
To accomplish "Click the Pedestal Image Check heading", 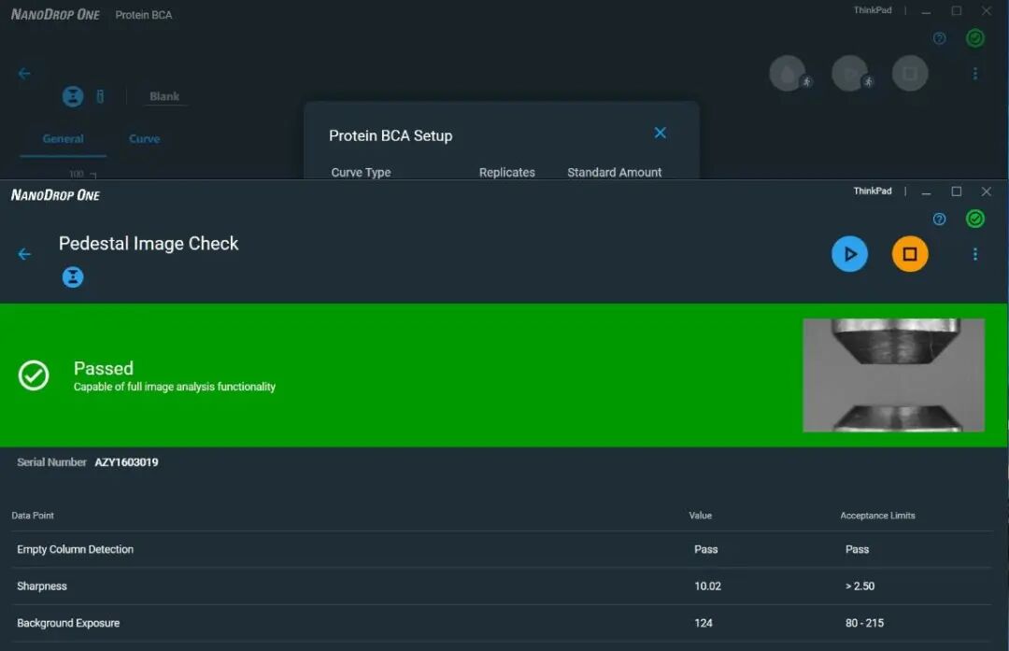I will click(149, 243).
